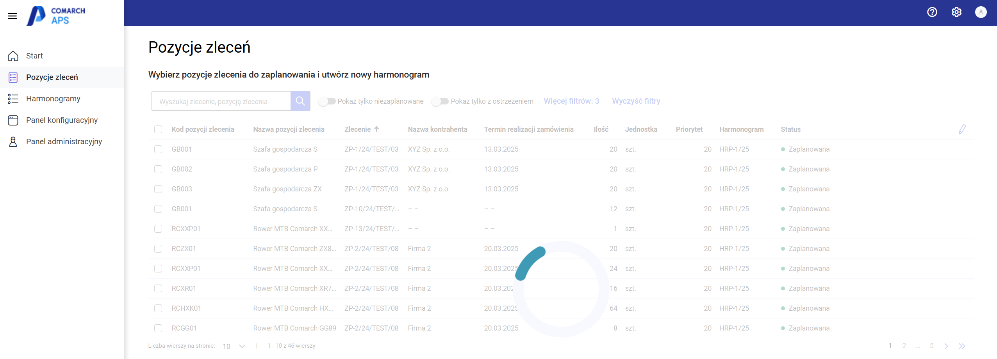This screenshot has width=997, height=359.
Task: Click Wyczyść filtry link
Action: point(636,101)
